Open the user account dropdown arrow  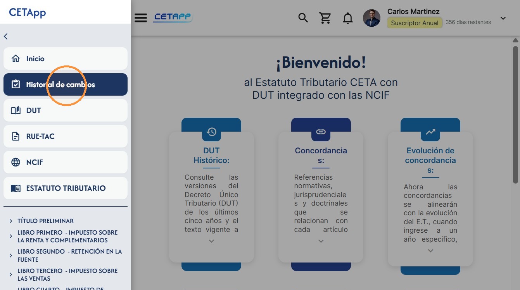[503, 18]
